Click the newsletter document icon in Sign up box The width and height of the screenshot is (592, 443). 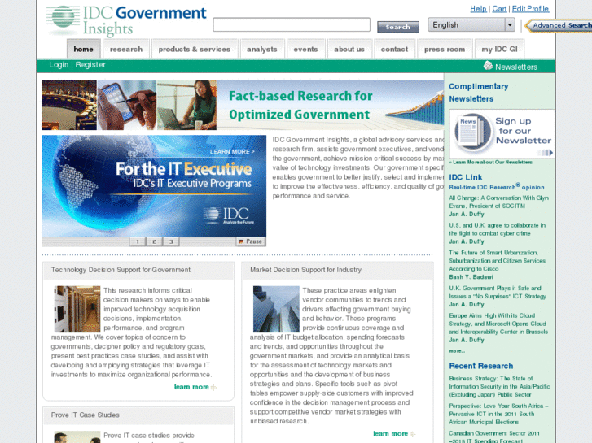click(x=472, y=132)
